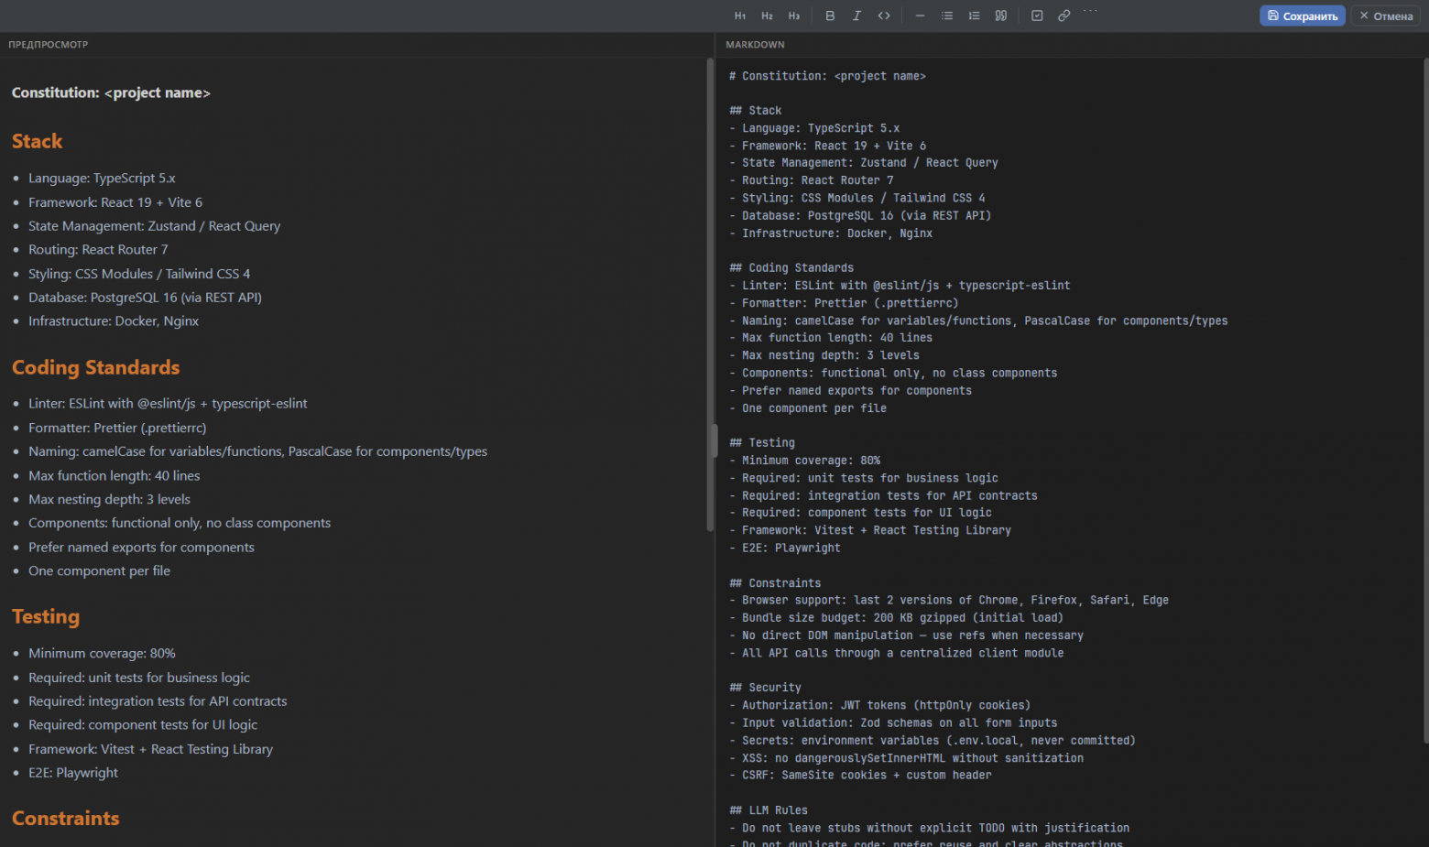Screen dimensions: 1429x847
Task: Click the Сохранить button
Action: coord(1302,16)
